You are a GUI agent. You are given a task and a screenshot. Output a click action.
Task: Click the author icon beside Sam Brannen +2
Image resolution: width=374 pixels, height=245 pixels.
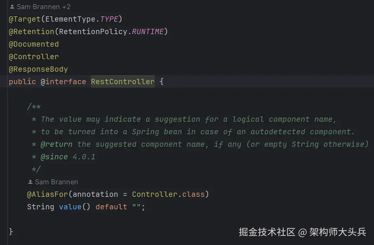[x=12, y=7]
